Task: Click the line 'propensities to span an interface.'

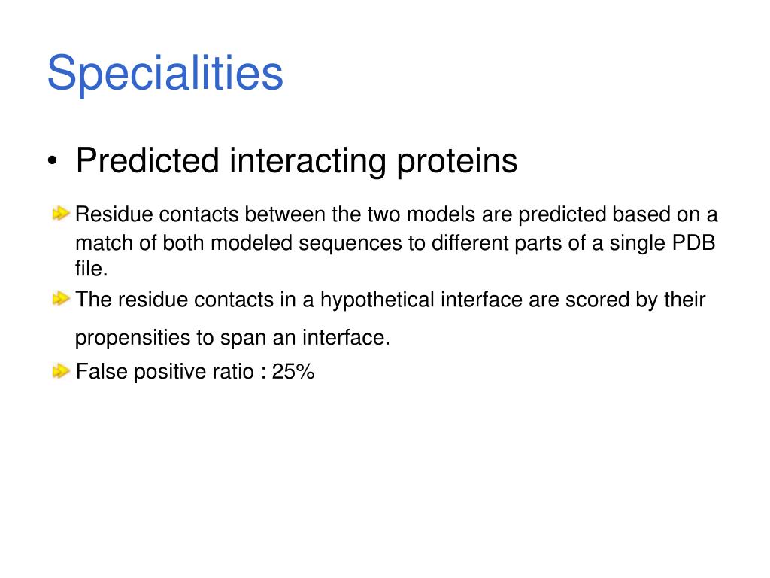Action: click(x=232, y=338)
